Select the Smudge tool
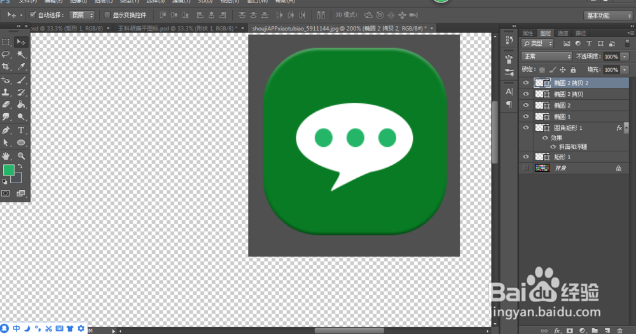 point(6,117)
